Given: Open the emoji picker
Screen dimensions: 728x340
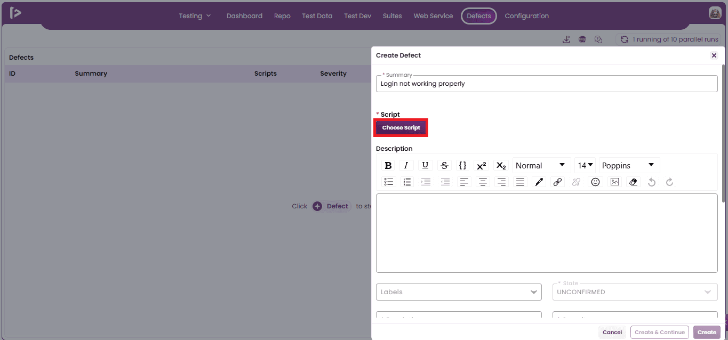Looking at the screenshot, I should (596, 182).
